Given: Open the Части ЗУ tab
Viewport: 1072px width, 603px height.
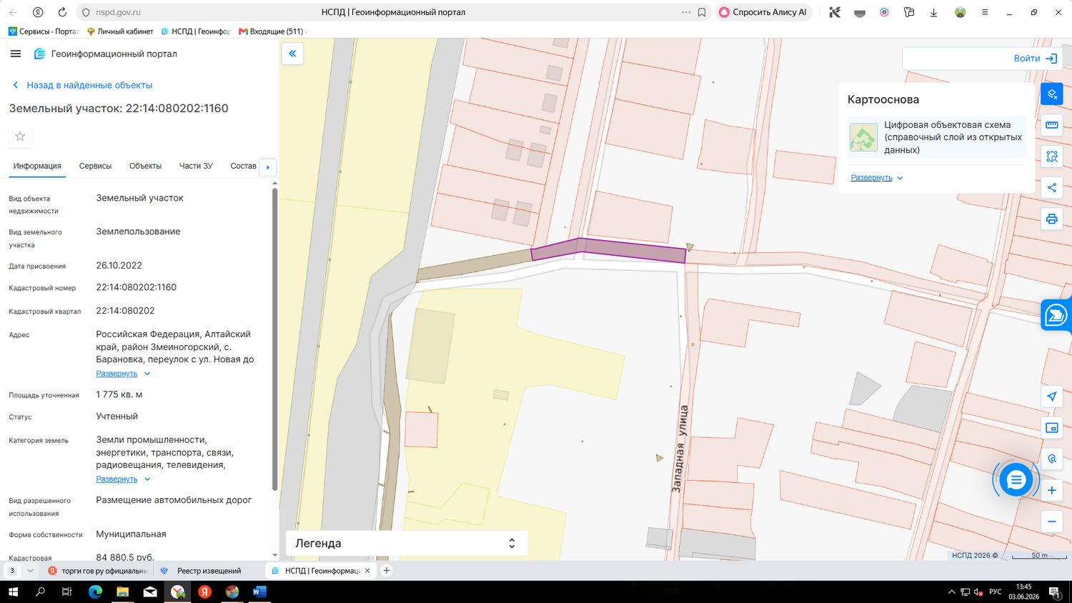Looking at the screenshot, I should pos(196,166).
